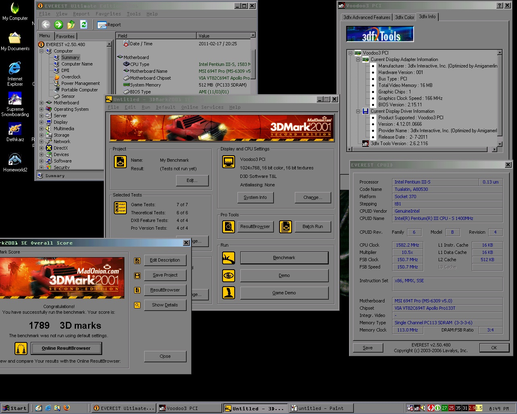Click the Game Demo joystick icon in 3DMark
This screenshot has height=414, width=517.
229,292
